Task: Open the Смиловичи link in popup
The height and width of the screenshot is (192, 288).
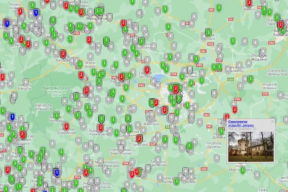Action: click(237, 122)
